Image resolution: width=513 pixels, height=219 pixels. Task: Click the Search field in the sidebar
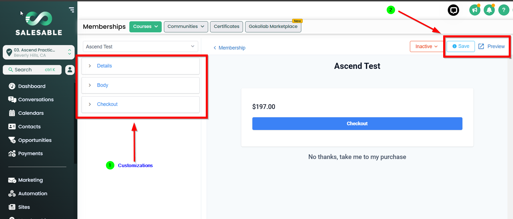click(32, 70)
